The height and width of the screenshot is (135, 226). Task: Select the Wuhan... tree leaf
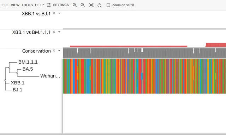[x=50, y=76]
